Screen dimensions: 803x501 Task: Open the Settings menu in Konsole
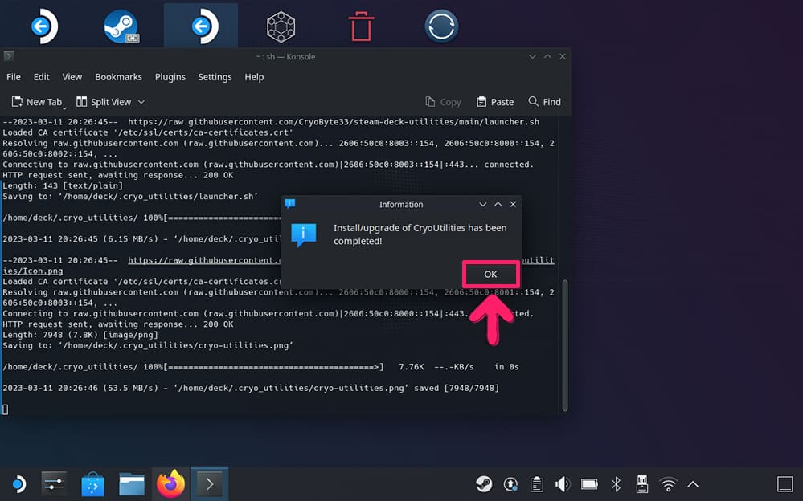tap(215, 77)
